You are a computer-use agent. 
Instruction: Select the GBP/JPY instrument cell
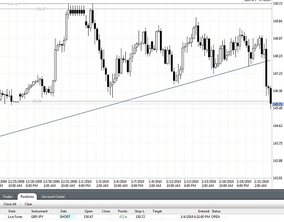click(x=37, y=217)
